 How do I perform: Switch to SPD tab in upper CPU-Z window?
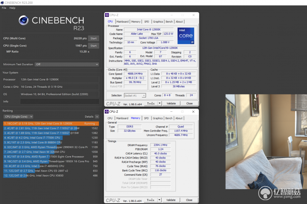click(x=147, y=22)
